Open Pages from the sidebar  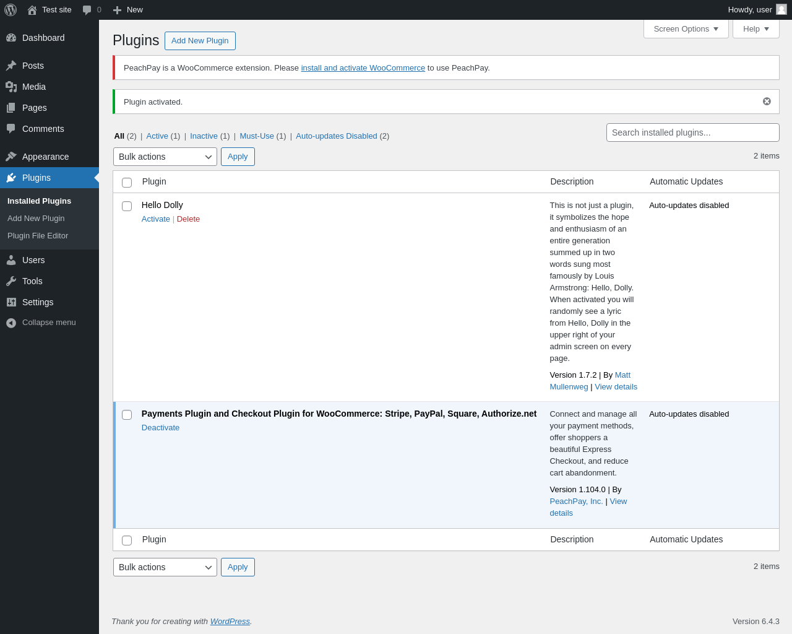point(49,108)
